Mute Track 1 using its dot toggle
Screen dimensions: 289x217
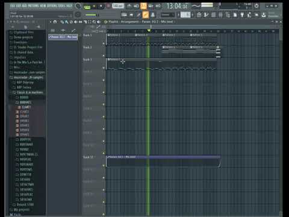(104, 43)
